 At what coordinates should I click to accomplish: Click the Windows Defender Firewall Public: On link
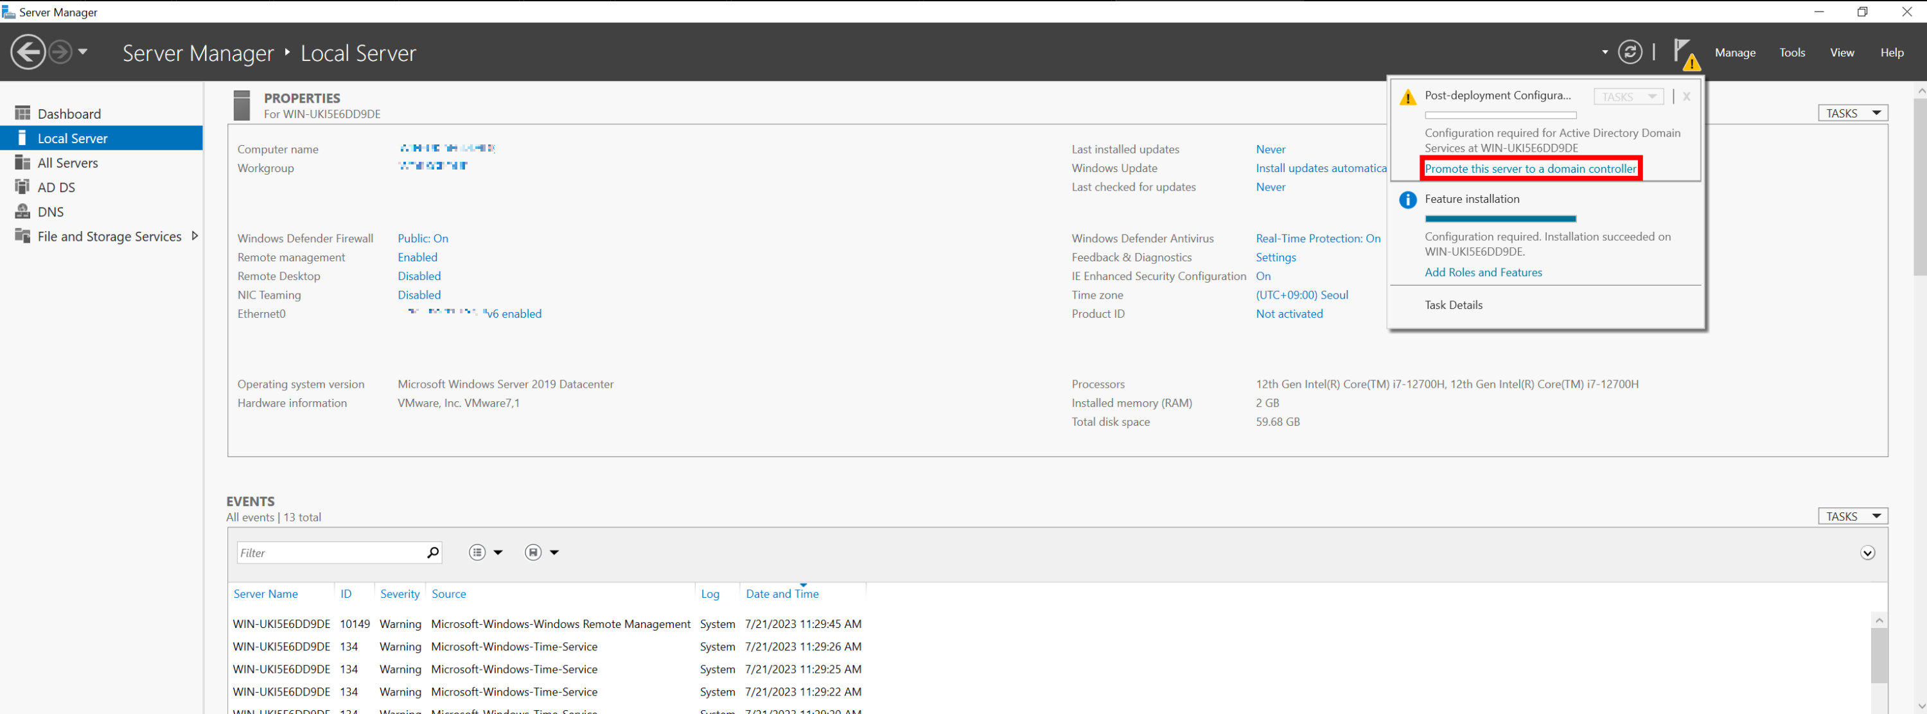coord(423,238)
